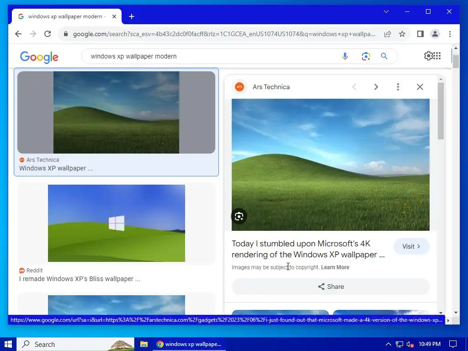Click Ars Technica name in preview header
Screen dimensions: 468x351
(271, 87)
